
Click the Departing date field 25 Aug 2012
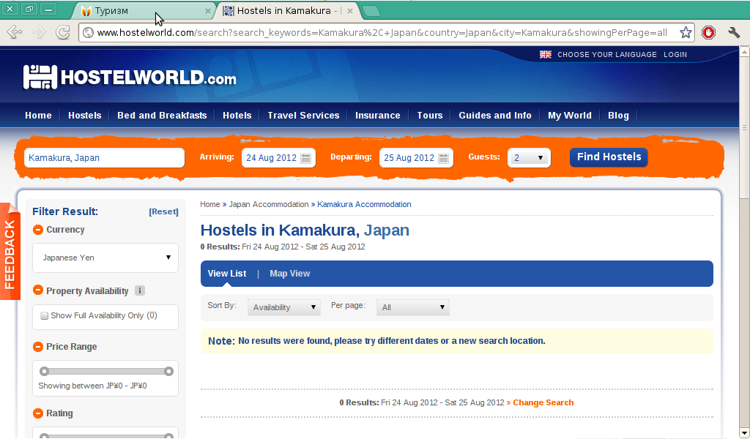[x=416, y=157]
